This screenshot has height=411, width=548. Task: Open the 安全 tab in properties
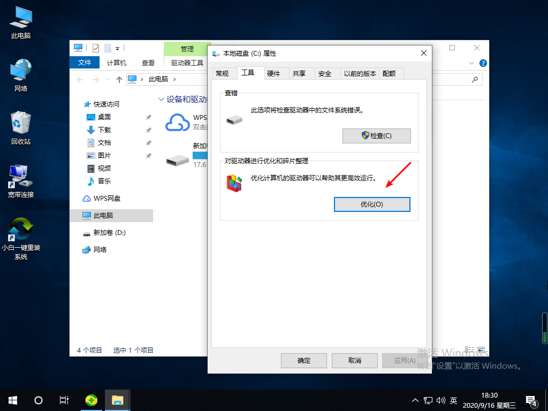click(325, 74)
